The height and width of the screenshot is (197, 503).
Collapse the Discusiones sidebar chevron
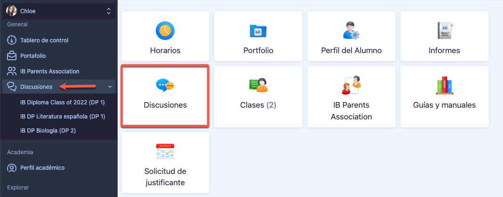click(x=110, y=87)
